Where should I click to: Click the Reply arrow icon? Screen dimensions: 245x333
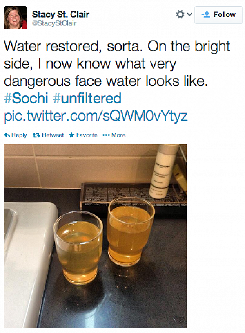(7, 135)
